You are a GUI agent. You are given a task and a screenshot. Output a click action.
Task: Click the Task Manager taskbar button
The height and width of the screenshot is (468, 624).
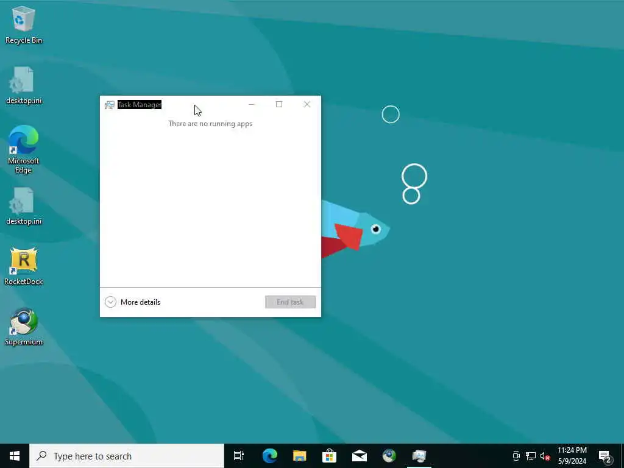point(419,456)
